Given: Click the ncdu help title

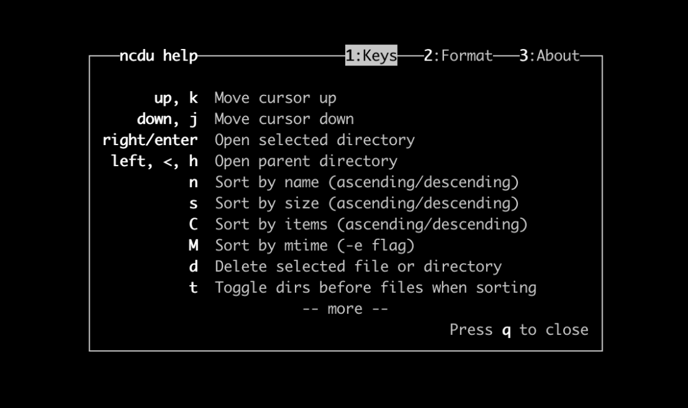Looking at the screenshot, I should (x=157, y=55).
